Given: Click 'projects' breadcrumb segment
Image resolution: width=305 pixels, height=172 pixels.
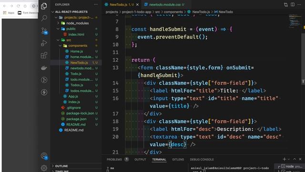Looking at the screenshot, I should point(112,12).
